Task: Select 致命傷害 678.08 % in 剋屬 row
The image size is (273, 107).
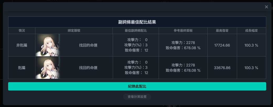Action: point(183,70)
